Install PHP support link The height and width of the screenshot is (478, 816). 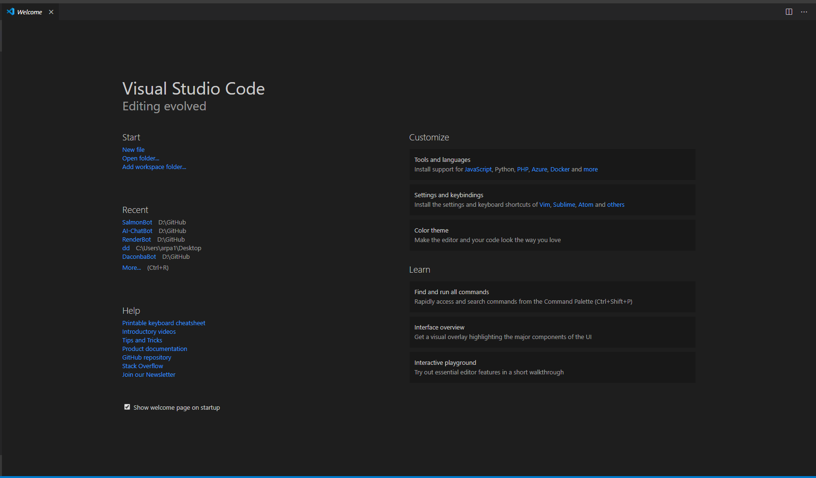pos(522,169)
